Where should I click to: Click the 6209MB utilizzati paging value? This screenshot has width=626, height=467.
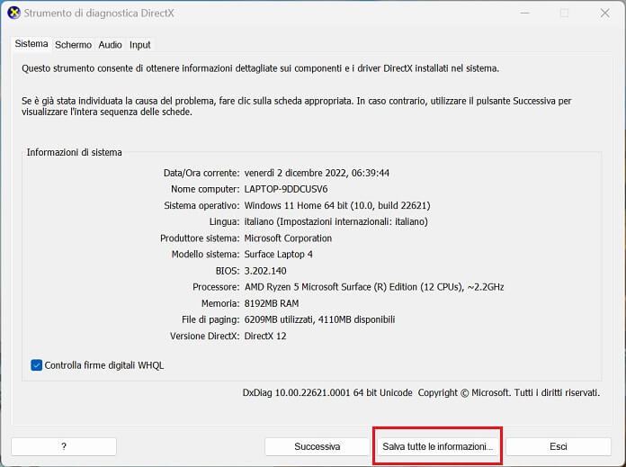tap(319, 319)
